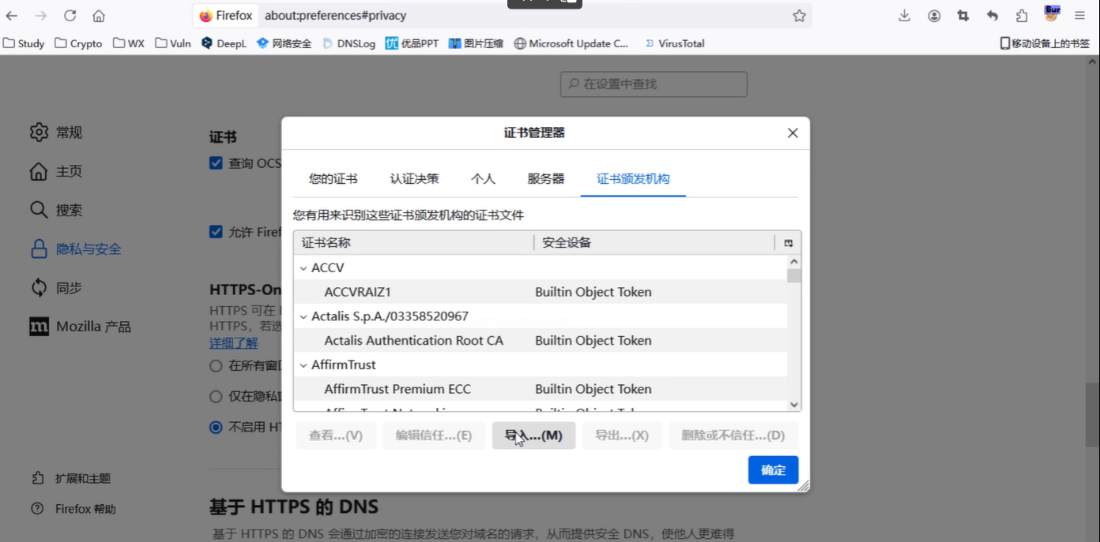Open the DeepL bookmark
The height and width of the screenshot is (542, 1100).
(224, 43)
